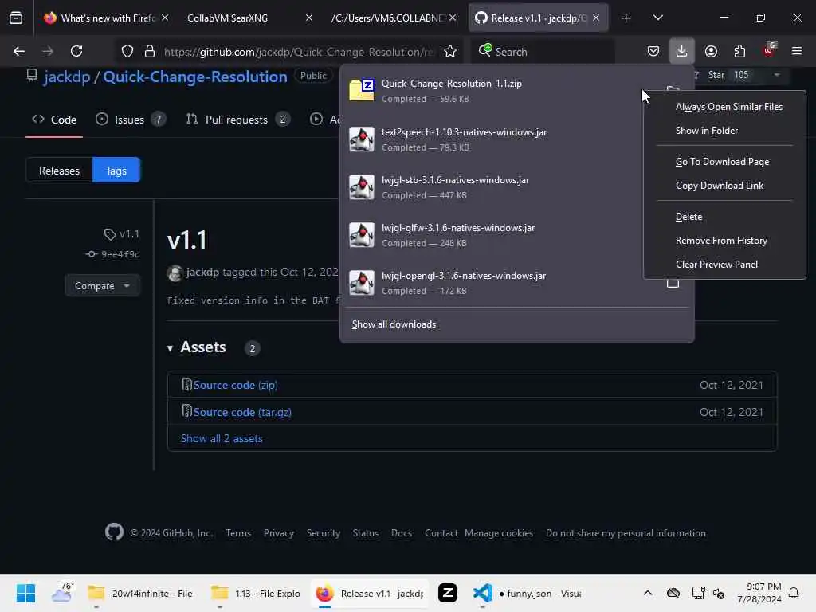Image resolution: width=816 pixels, height=612 pixels.
Task: Go back to previous page
Action: coord(19,51)
